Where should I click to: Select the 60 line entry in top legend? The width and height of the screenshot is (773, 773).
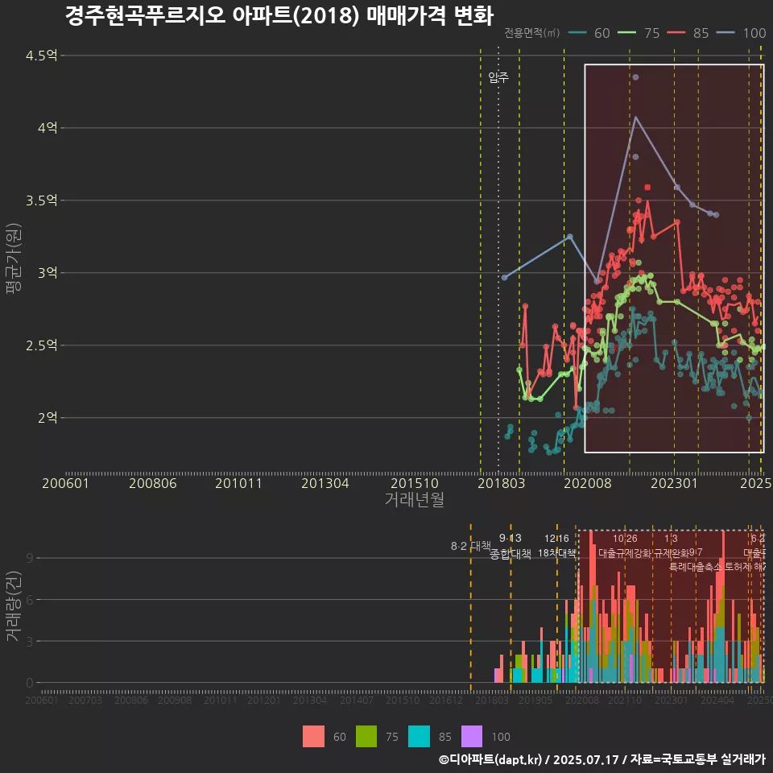pos(589,33)
